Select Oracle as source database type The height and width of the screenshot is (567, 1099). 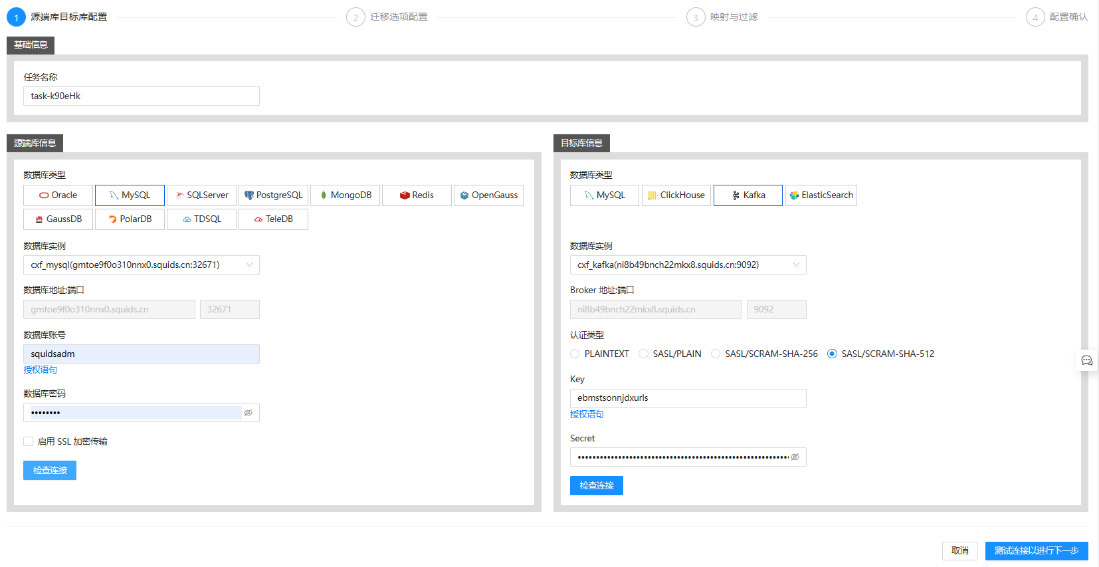pyautogui.click(x=58, y=195)
